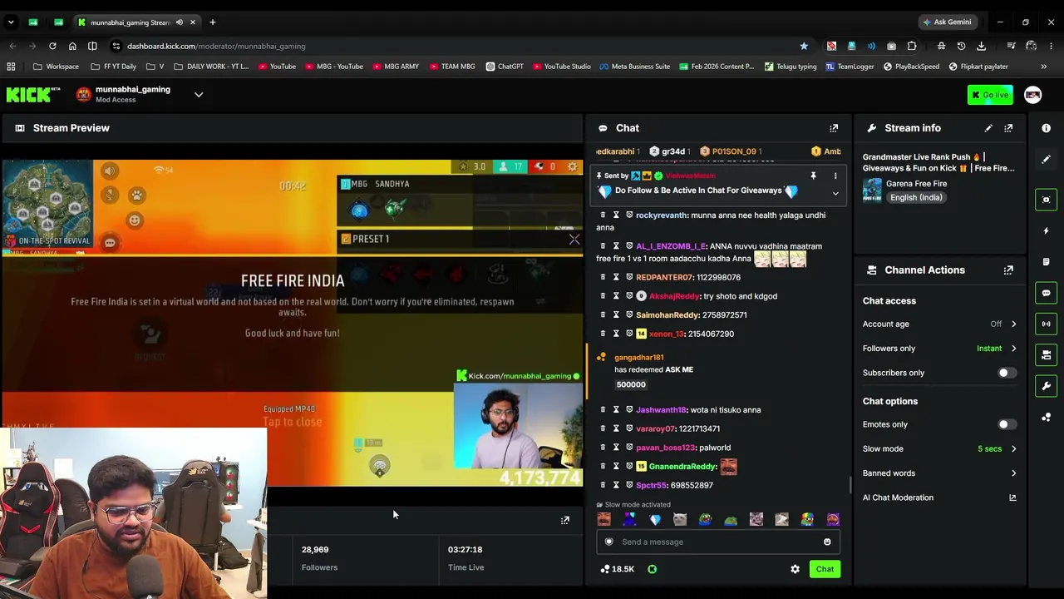The image size is (1064, 599).
Task: Toggle the broadcast signal sidebar button
Action: (1046, 324)
